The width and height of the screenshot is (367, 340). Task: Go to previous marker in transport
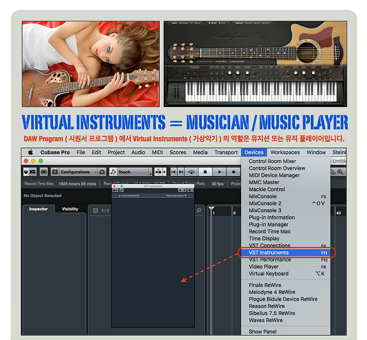(x=173, y=172)
